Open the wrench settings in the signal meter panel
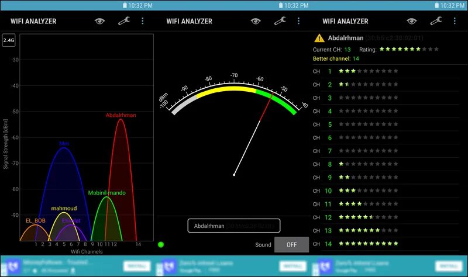This screenshot has height=277, width=468. click(280, 21)
